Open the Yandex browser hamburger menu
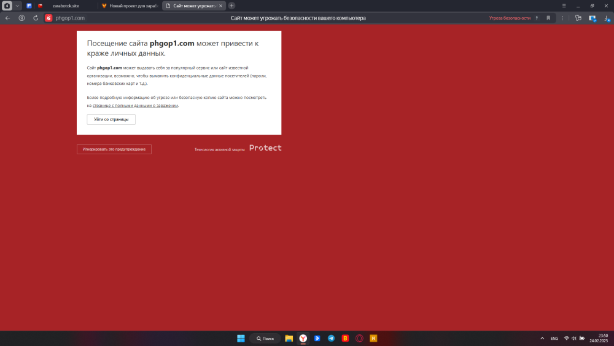Screen dimensions: 614x346 pyautogui.click(x=564, y=6)
